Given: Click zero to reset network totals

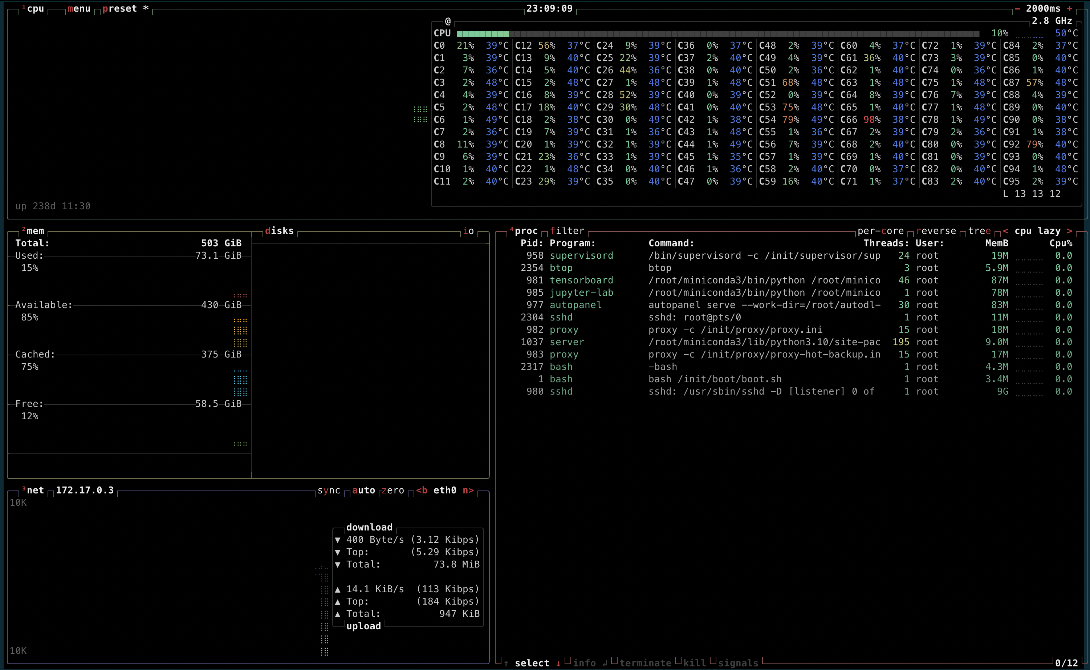Looking at the screenshot, I should tap(393, 490).
